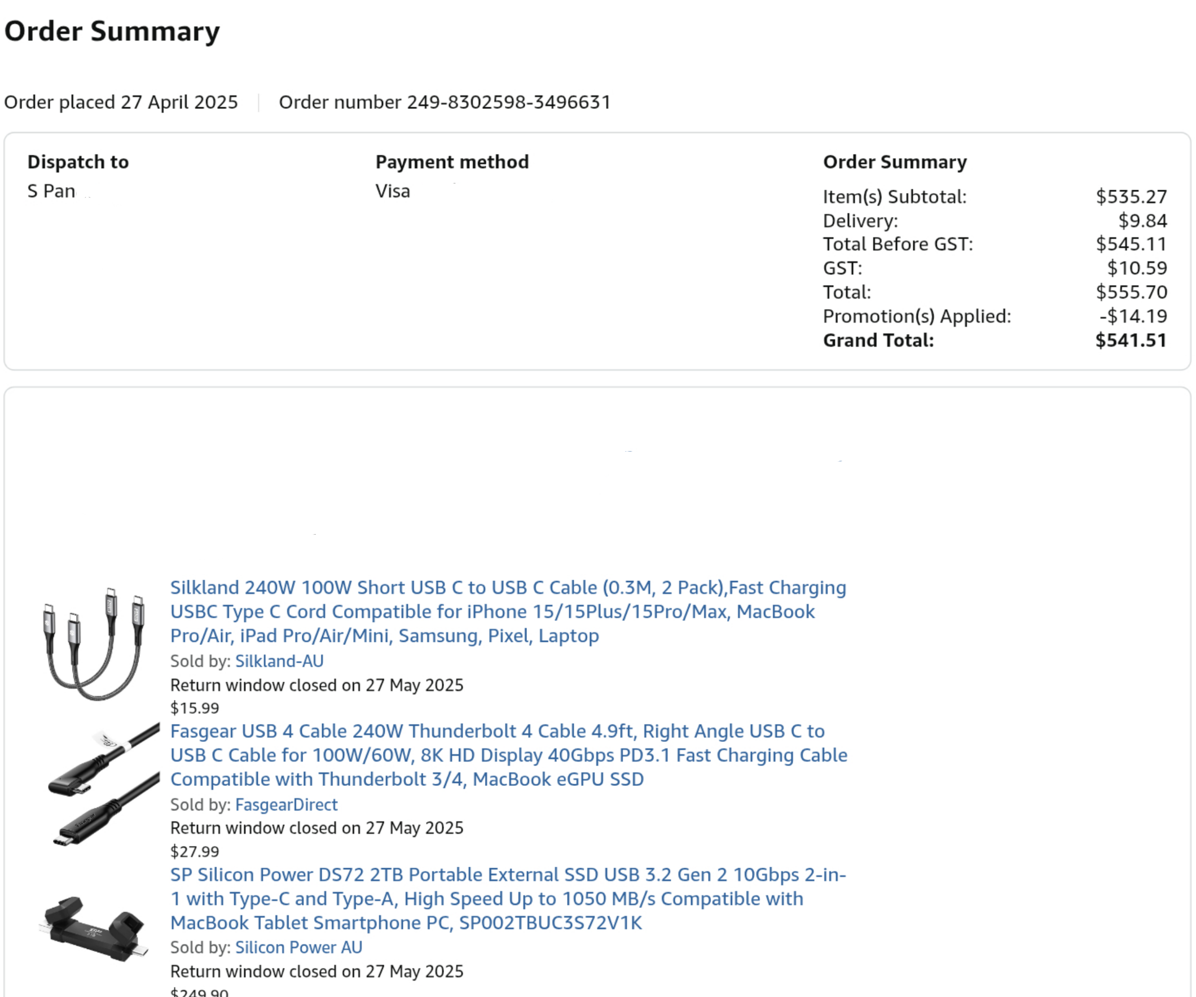The image size is (1196, 997).
Task: Click the Grand Total amount $541.51
Action: click(x=1131, y=340)
